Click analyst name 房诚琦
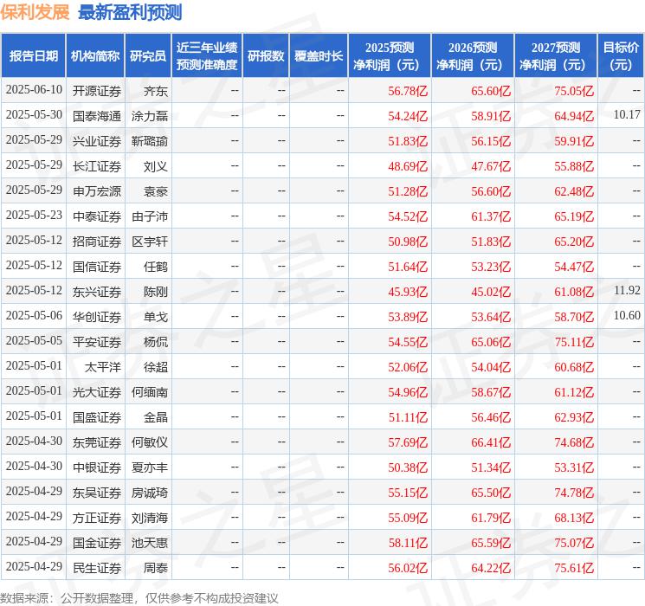 [150, 493]
